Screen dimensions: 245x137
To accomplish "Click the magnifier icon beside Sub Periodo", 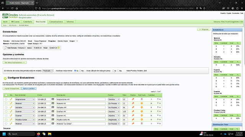I will [5, 48].
